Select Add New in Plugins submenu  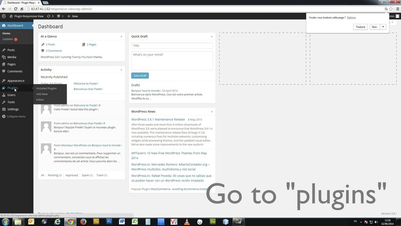click(x=42, y=94)
